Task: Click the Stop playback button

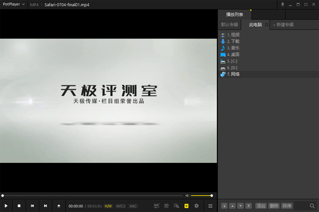Action: pyautogui.click(x=19, y=206)
